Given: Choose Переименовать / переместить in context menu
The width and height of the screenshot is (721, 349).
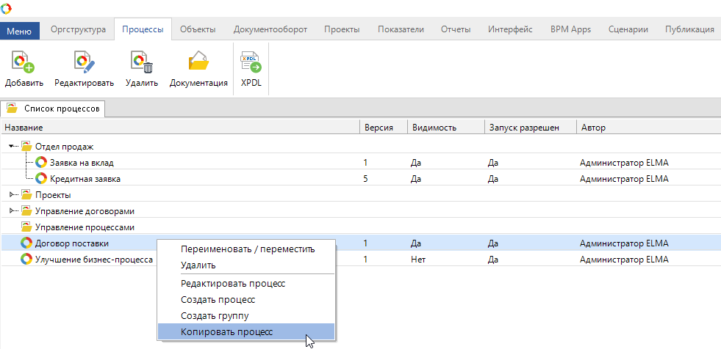Looking at the screenshot, I should pos(247,249).
